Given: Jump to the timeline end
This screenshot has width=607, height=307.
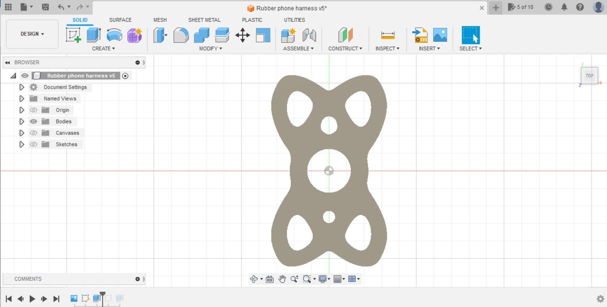Looking at the screenshot, I should (x=56, y=299).
